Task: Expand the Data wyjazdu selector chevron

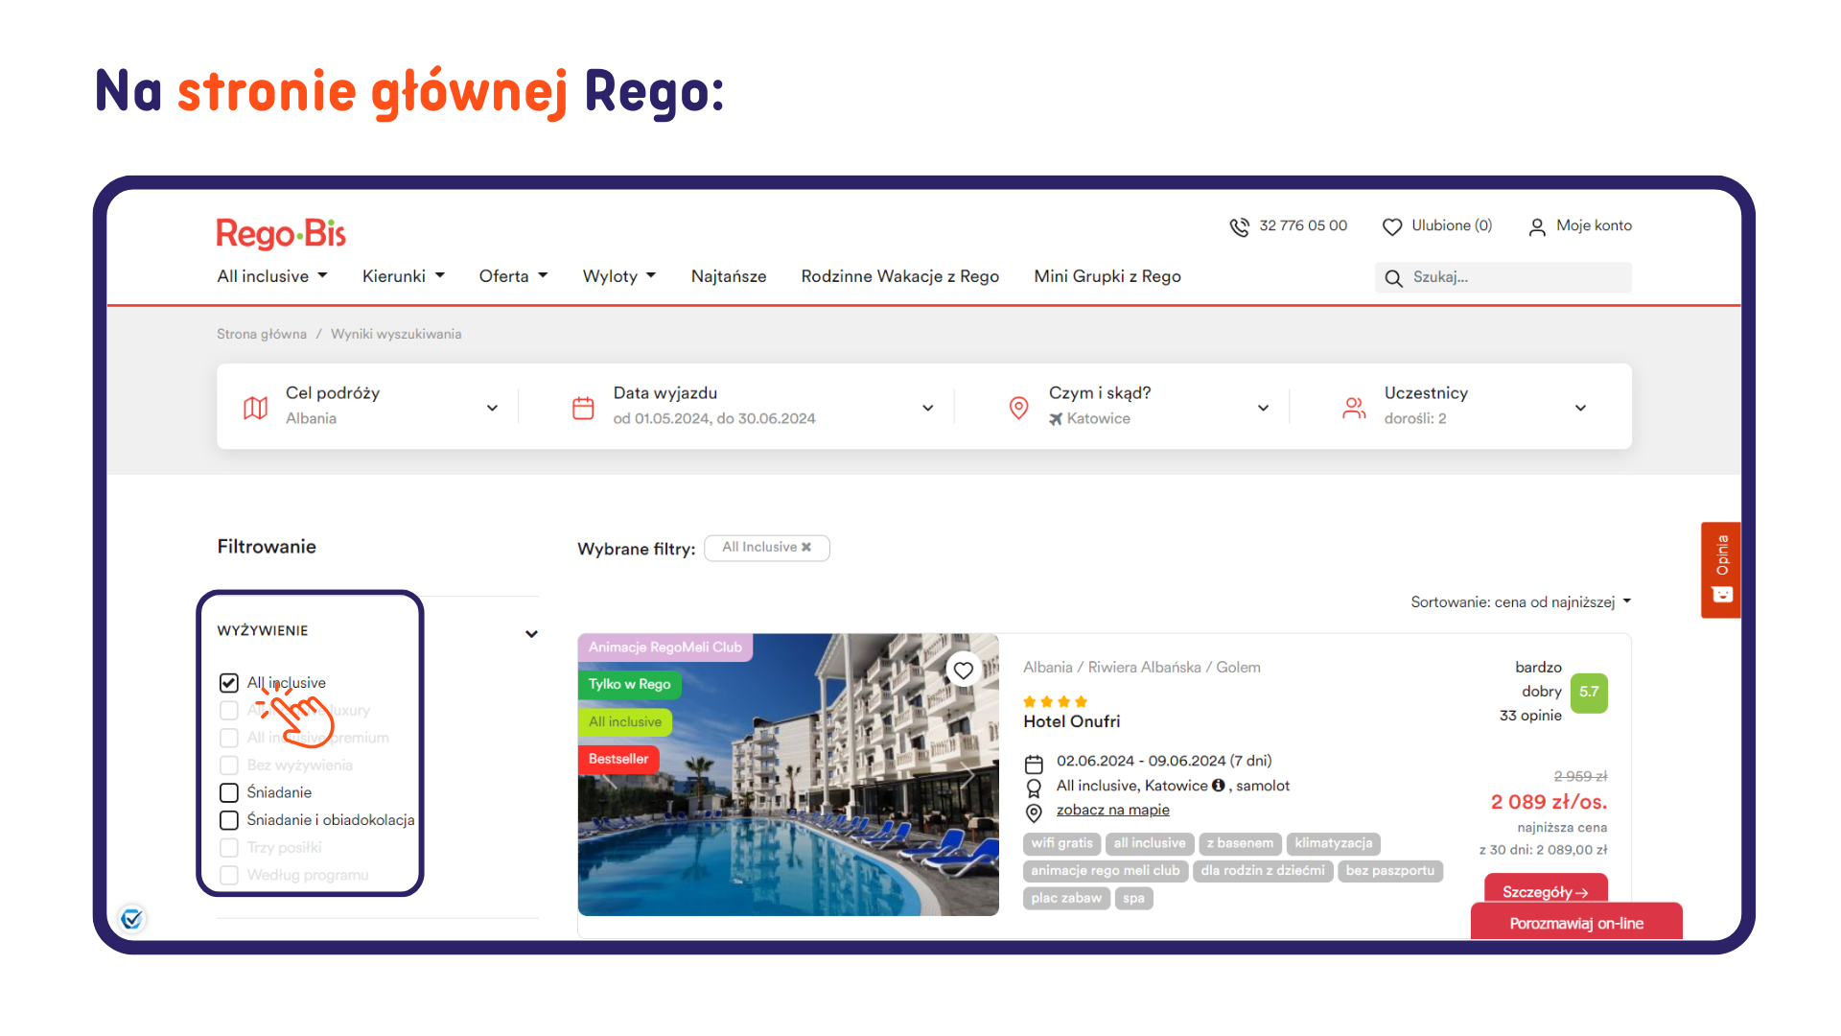Action: click(927, 408)
